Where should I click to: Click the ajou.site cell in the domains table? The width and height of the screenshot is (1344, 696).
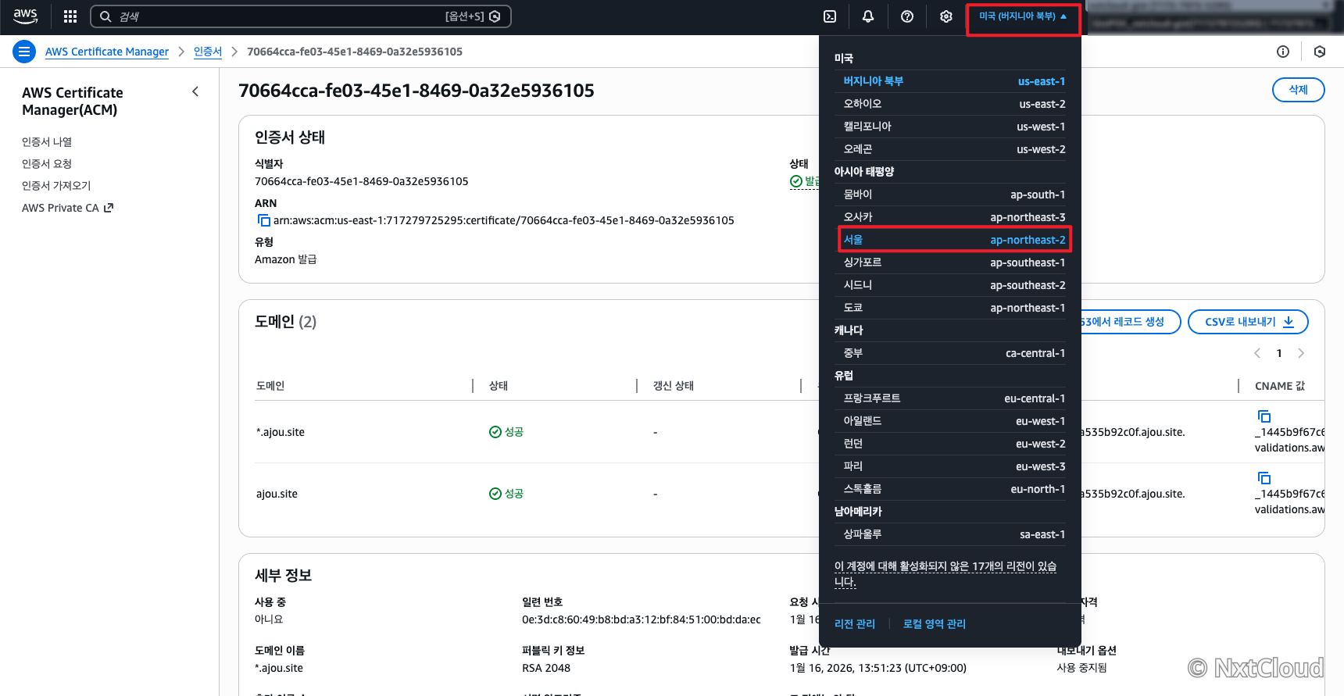click(277, 494)
